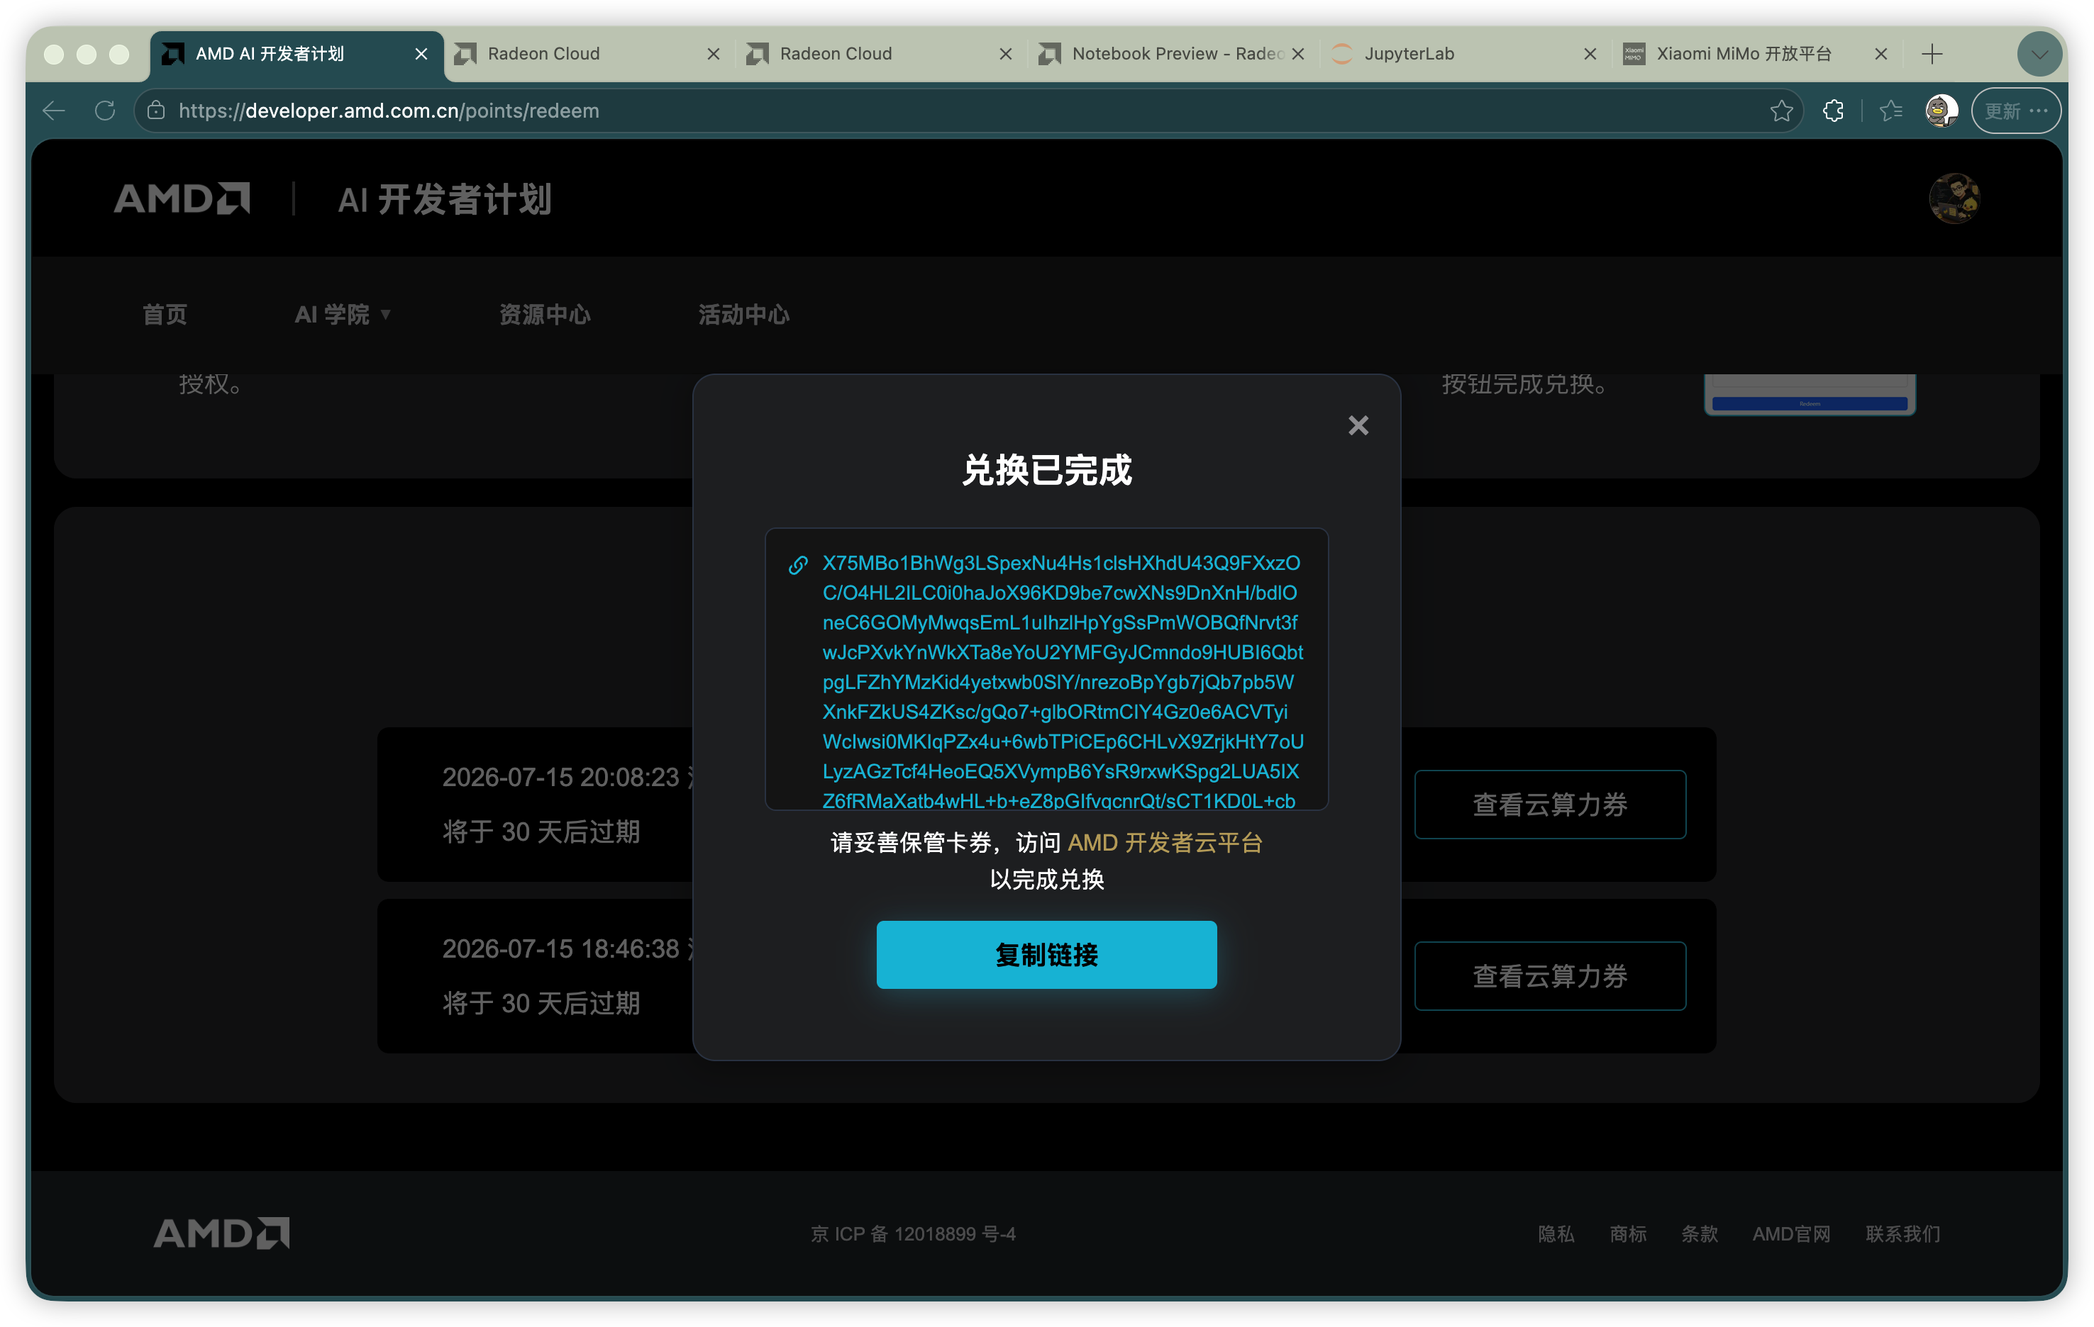This screenshot has width=2094, height=1327.
Task: Open the user avatar in the site header
Action: click(x=1954, y=198)
